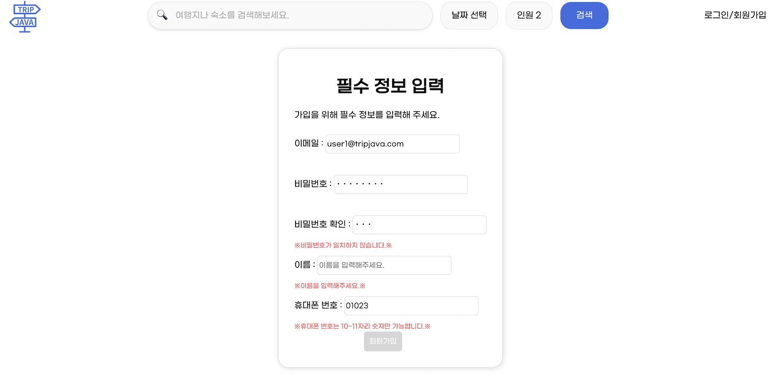This screenshot has height=381, width=780.
Task: Focus the destination search box
Action: (290, 15)
